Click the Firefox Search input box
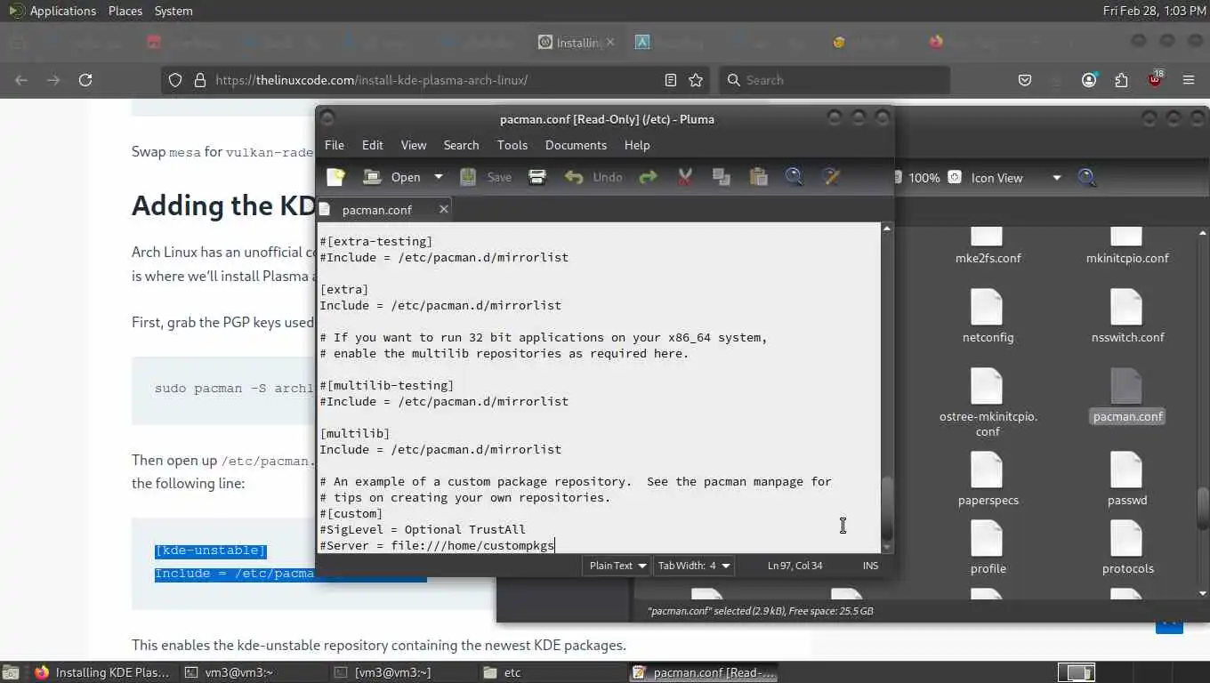This screenshot has width=1210, height=683. click(835, 80)
